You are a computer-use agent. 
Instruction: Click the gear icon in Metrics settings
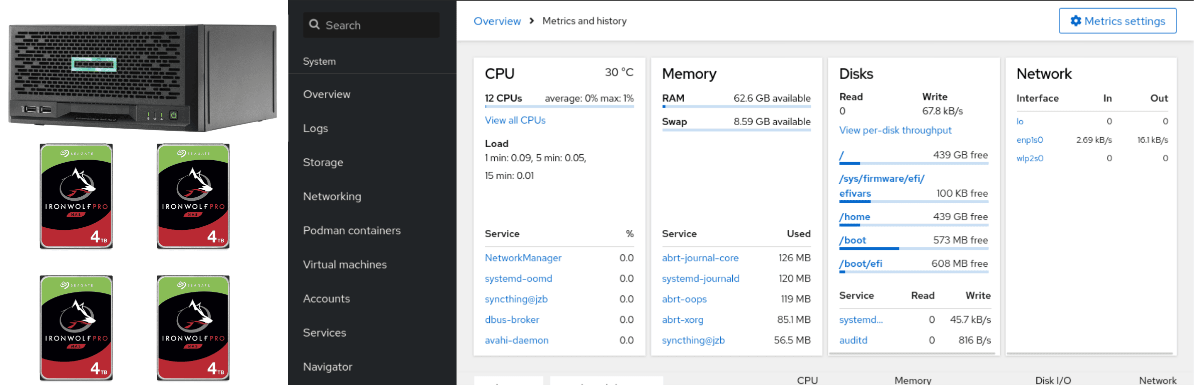[x=1075, y=21]
